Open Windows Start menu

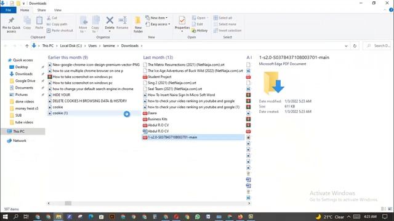pyautogui.click(x=5, y=217)
